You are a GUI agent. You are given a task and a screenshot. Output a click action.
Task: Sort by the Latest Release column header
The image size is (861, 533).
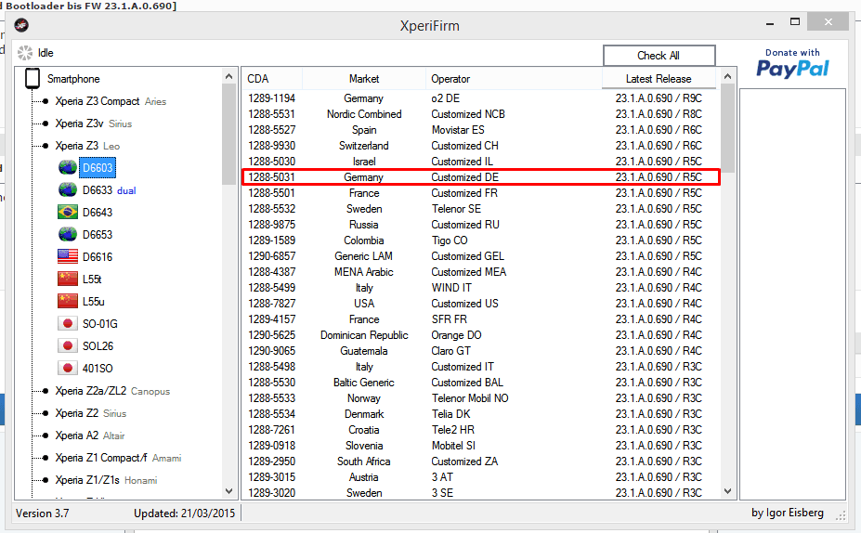point(659,79)
